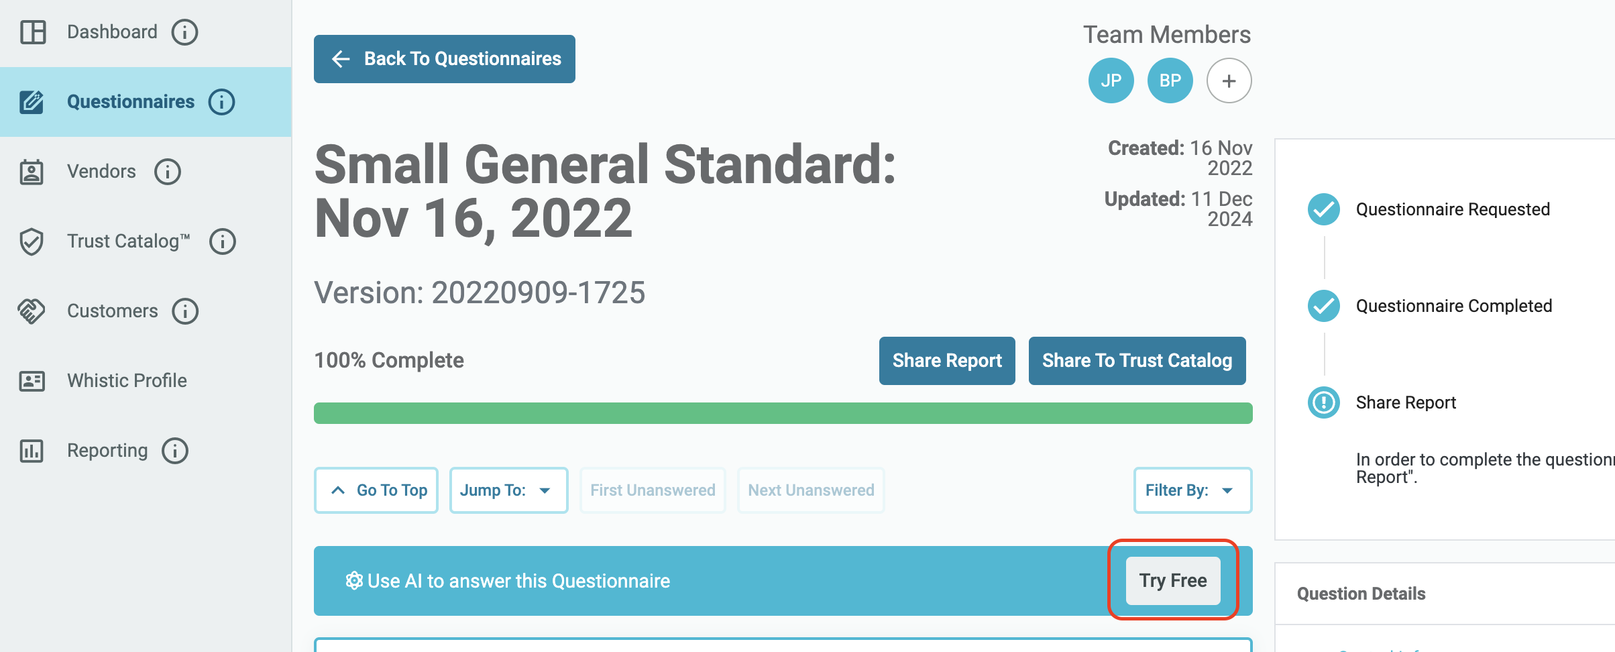
Task: Click the Trust Catalog shield icon
Action: [x=32, y=241]
